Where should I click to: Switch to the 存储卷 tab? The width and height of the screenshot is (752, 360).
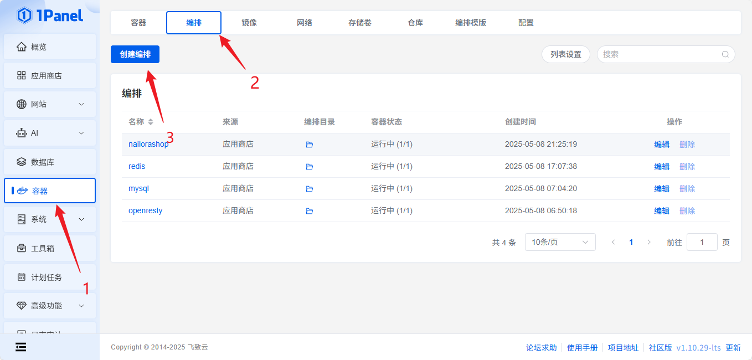tap(360, 23)
